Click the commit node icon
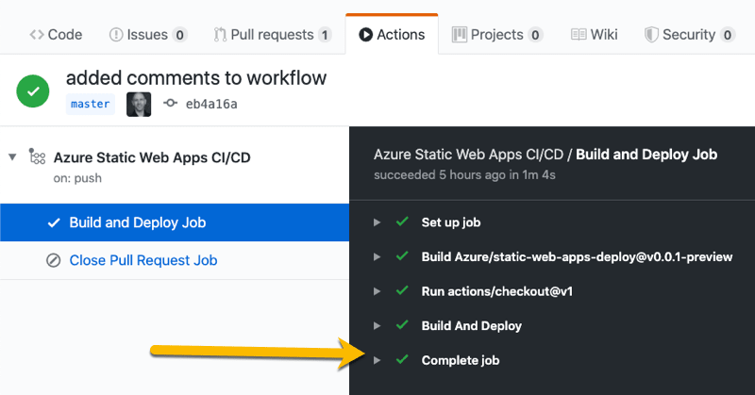This screenshot has height=395, width=755. tap(170, 103)
